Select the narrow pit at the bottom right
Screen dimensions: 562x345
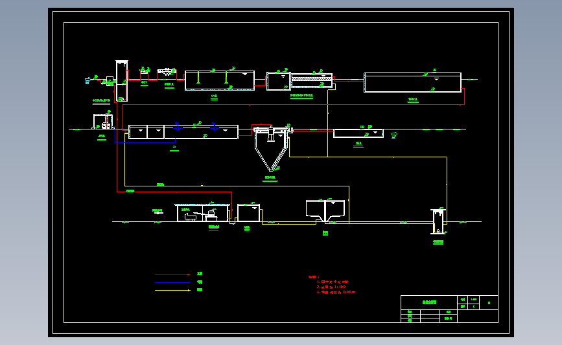pyautogui.click(x=438, y=221)
